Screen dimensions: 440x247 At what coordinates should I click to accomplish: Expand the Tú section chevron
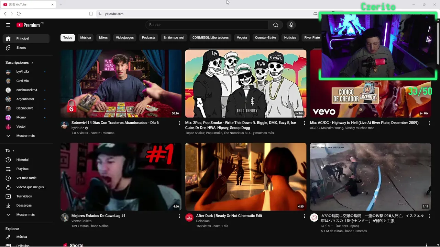13,151
